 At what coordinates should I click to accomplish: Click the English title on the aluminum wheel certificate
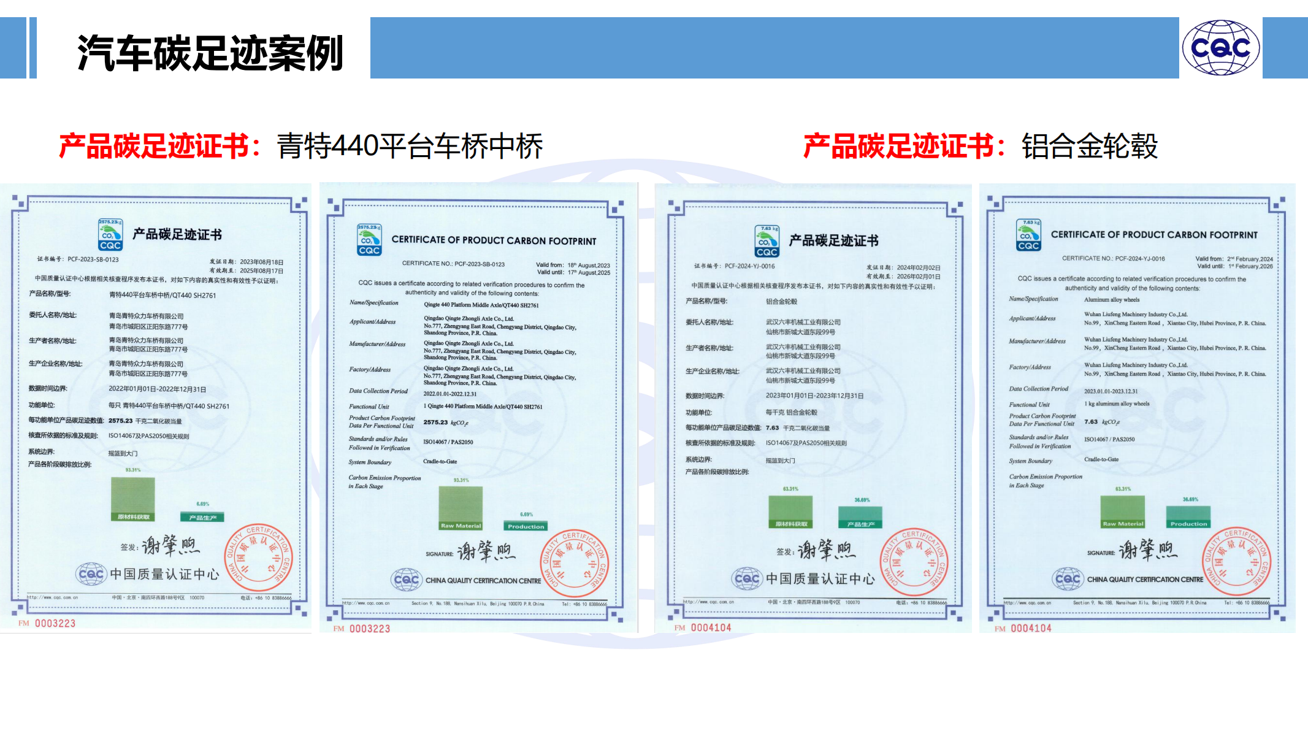(1154, 235)
